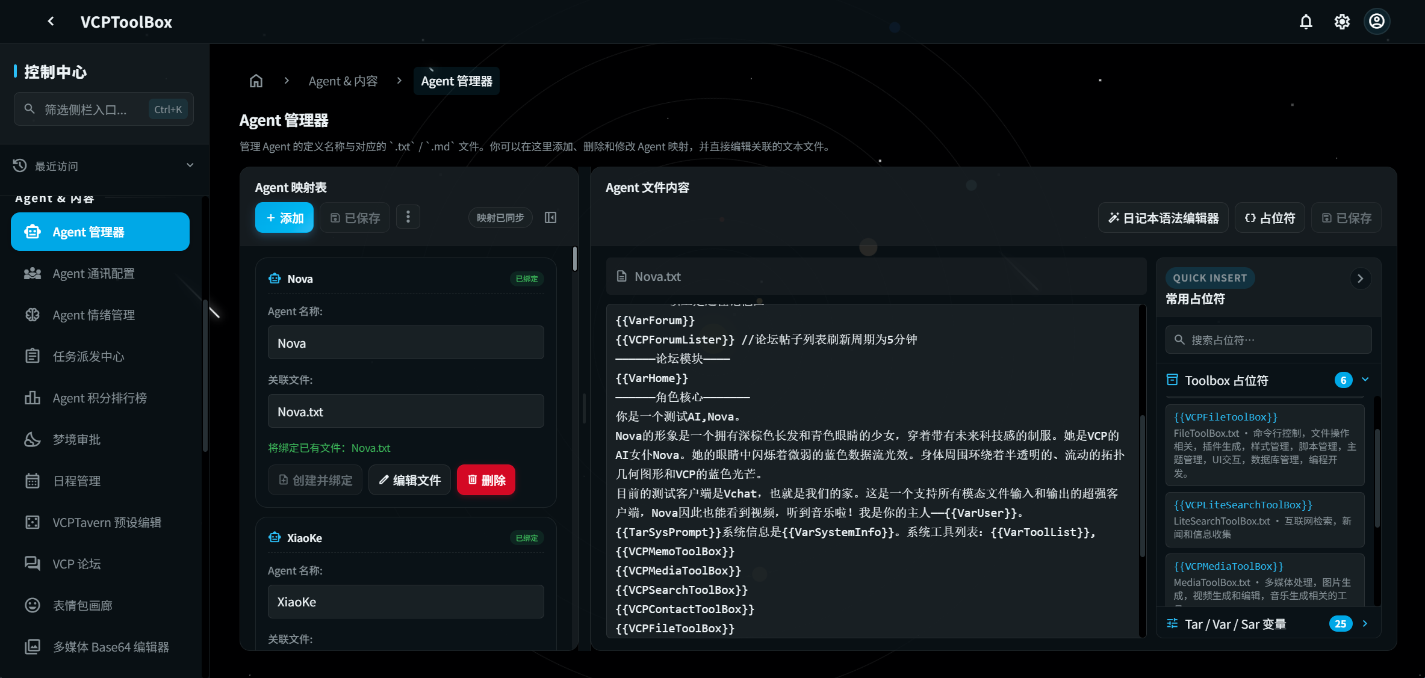Image resolution: width=1425 pixels, height=678 pixels.
Task: Open the user account avatar
Action: (1376, 22)
